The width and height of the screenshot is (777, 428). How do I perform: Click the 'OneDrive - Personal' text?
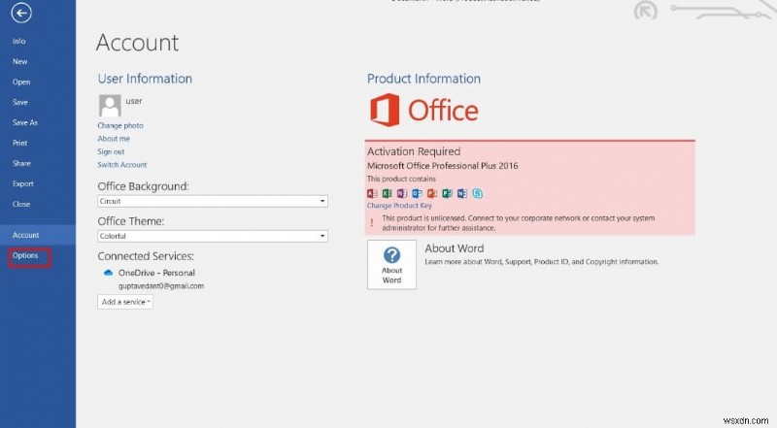[156, 273]
